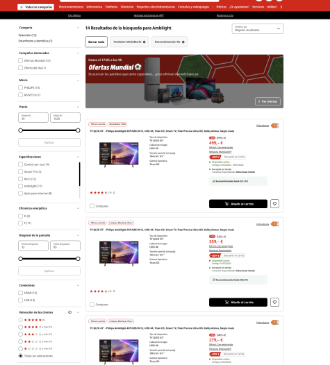
Task: Collapse the Especificaciones section
Action: click(x=78, y=157)
